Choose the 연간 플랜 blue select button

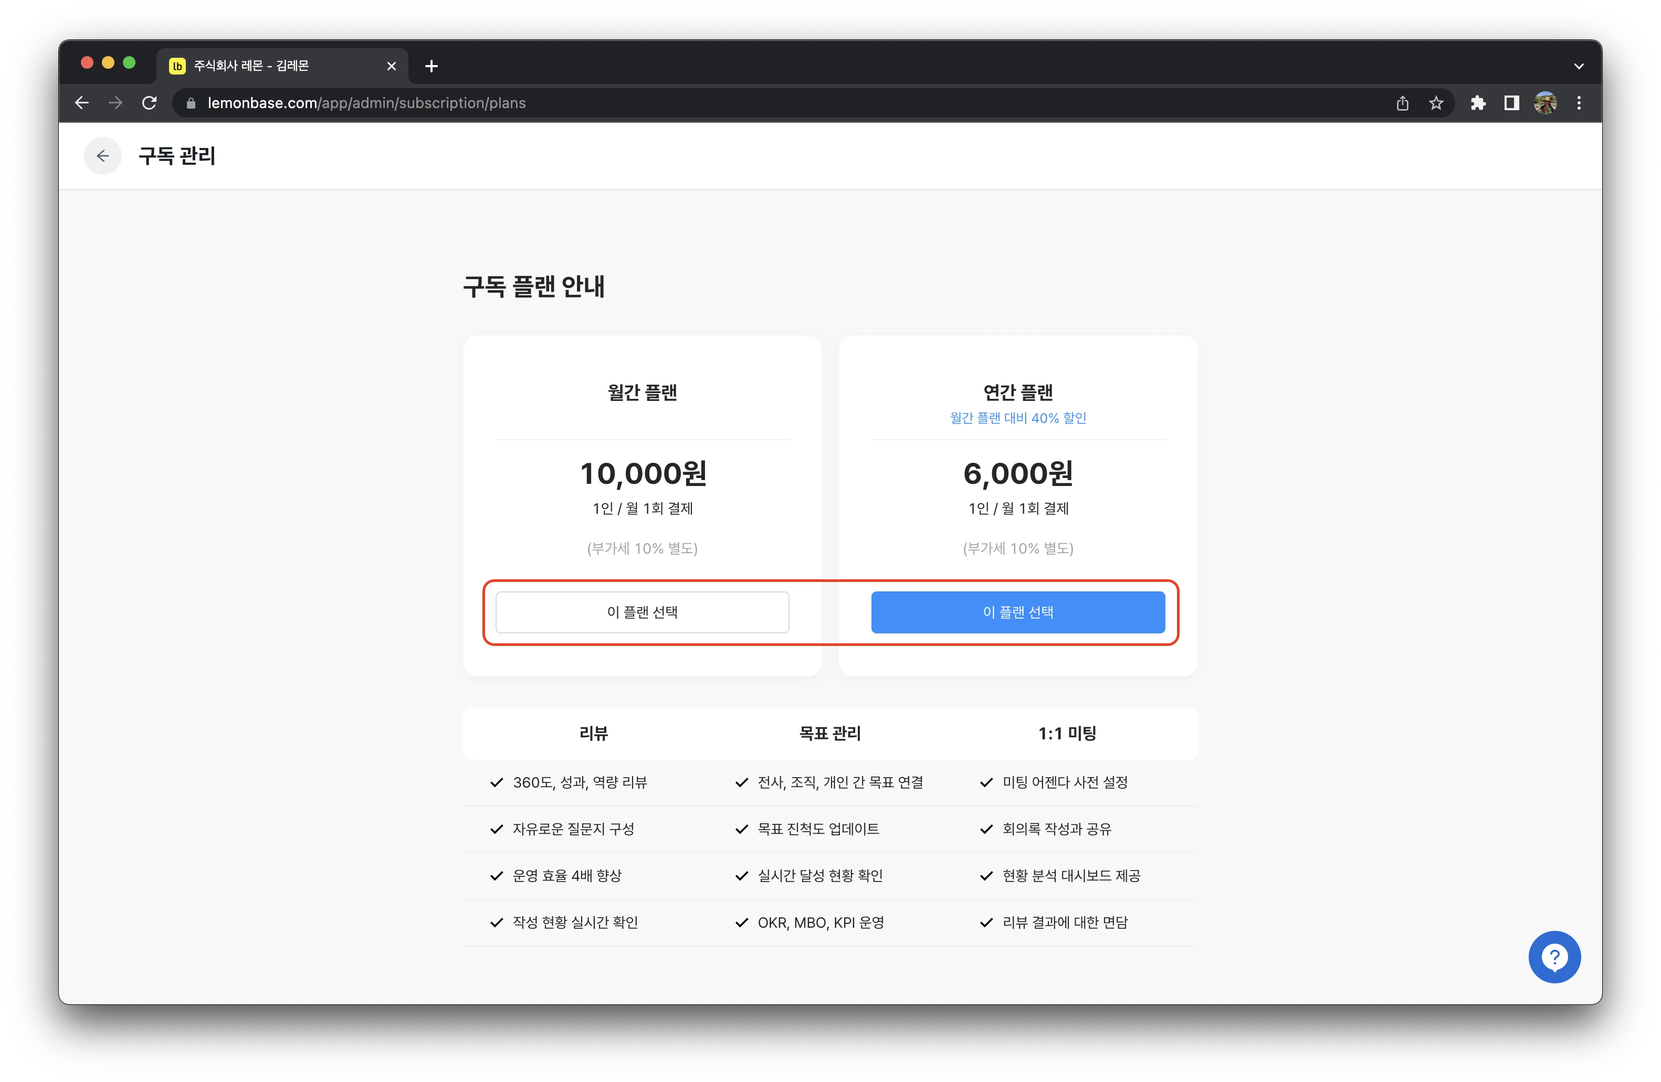[x=1017, y=612]
